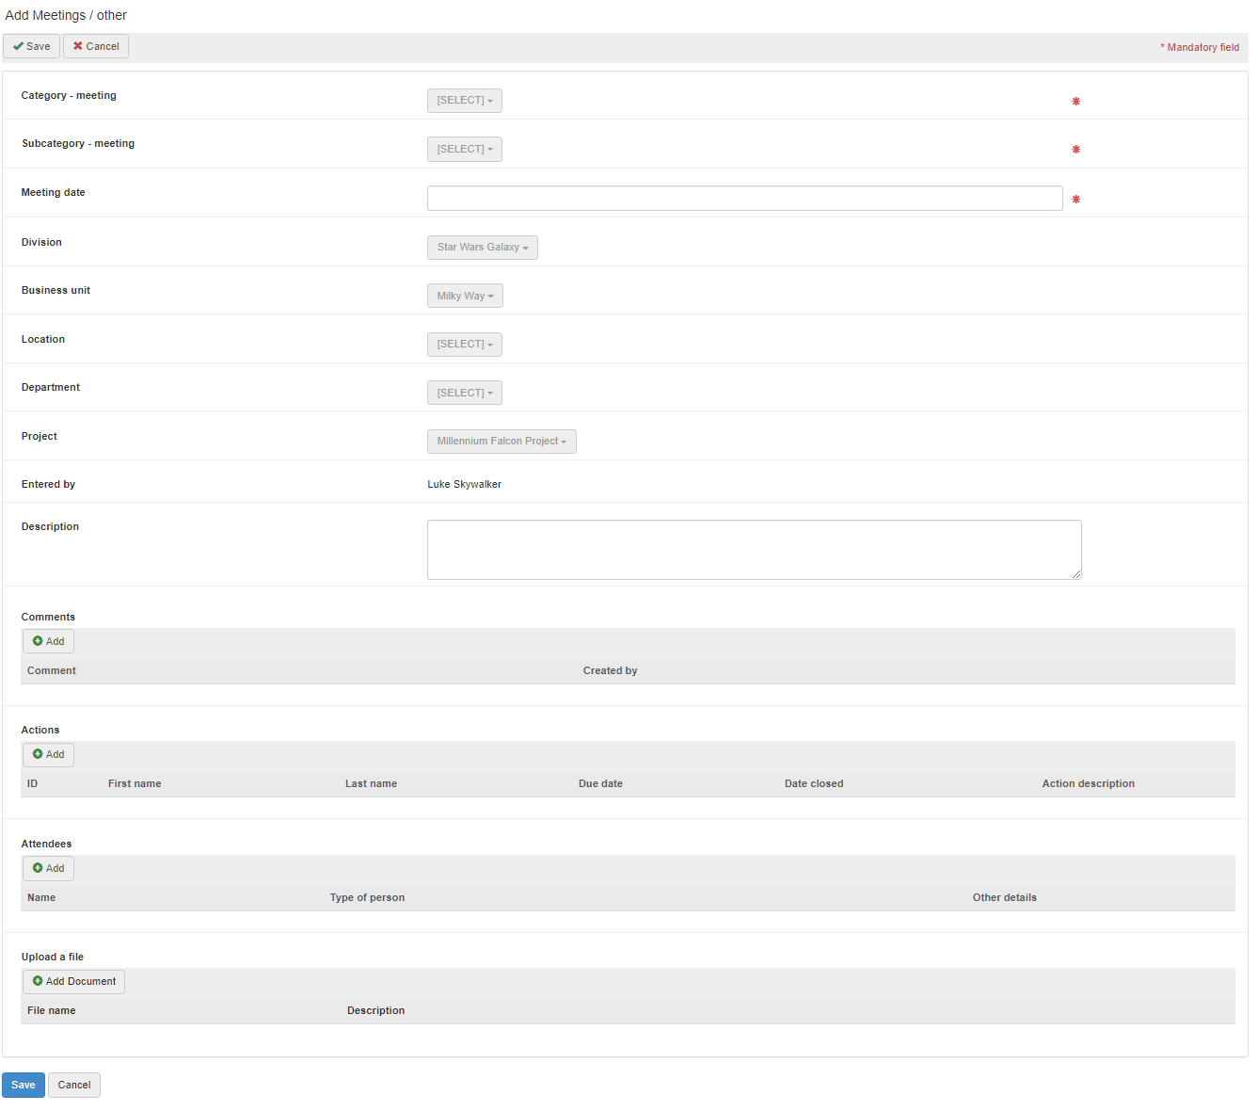Add a new comment in Comments section
Screen dimensions: 1258x1111
click(49, 641)
